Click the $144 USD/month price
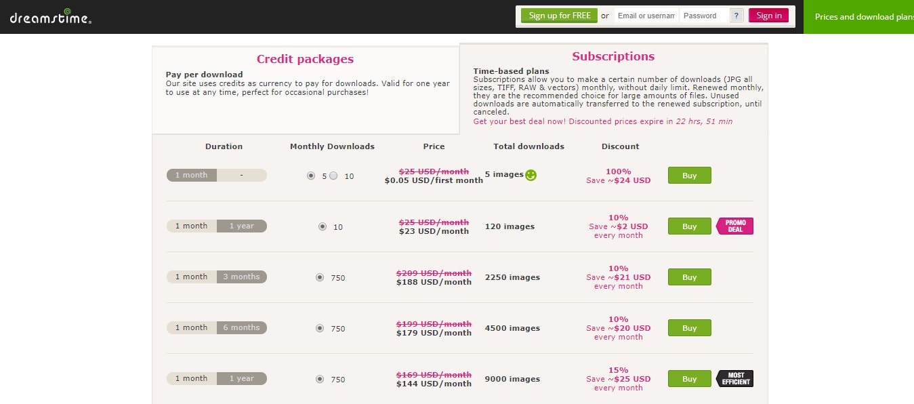Image resolution: width=914 pixels, height=404 pixels. pos(434,384)
